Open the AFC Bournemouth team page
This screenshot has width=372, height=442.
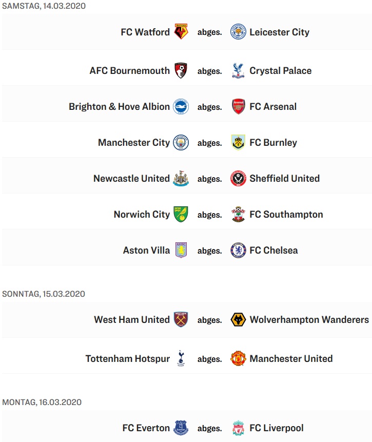[x=130, y=70]
